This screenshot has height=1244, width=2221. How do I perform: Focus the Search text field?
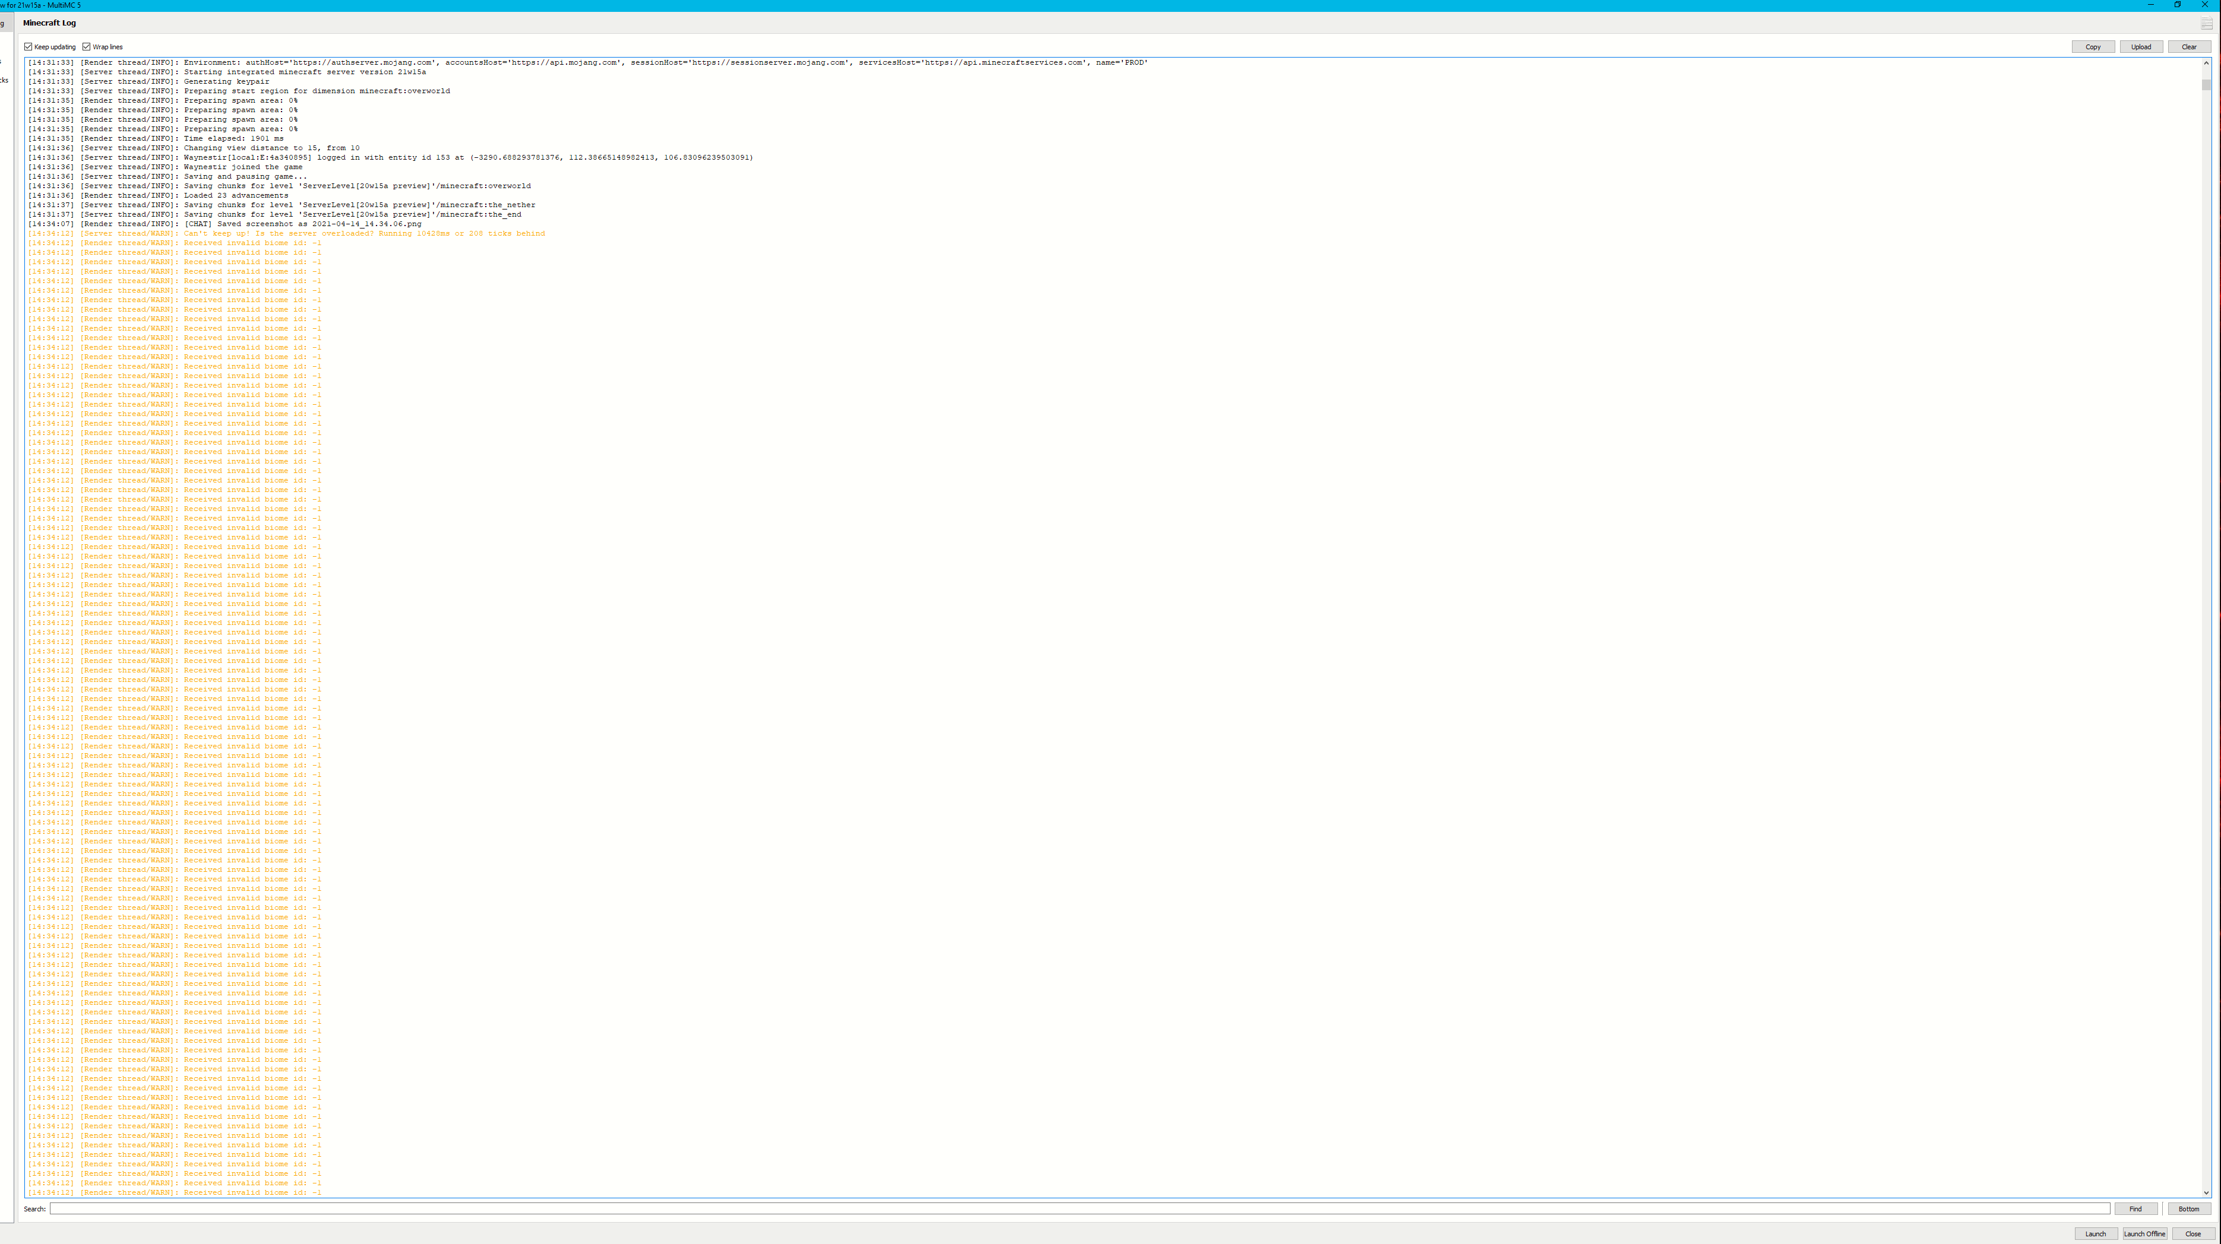[1078, 1208]
